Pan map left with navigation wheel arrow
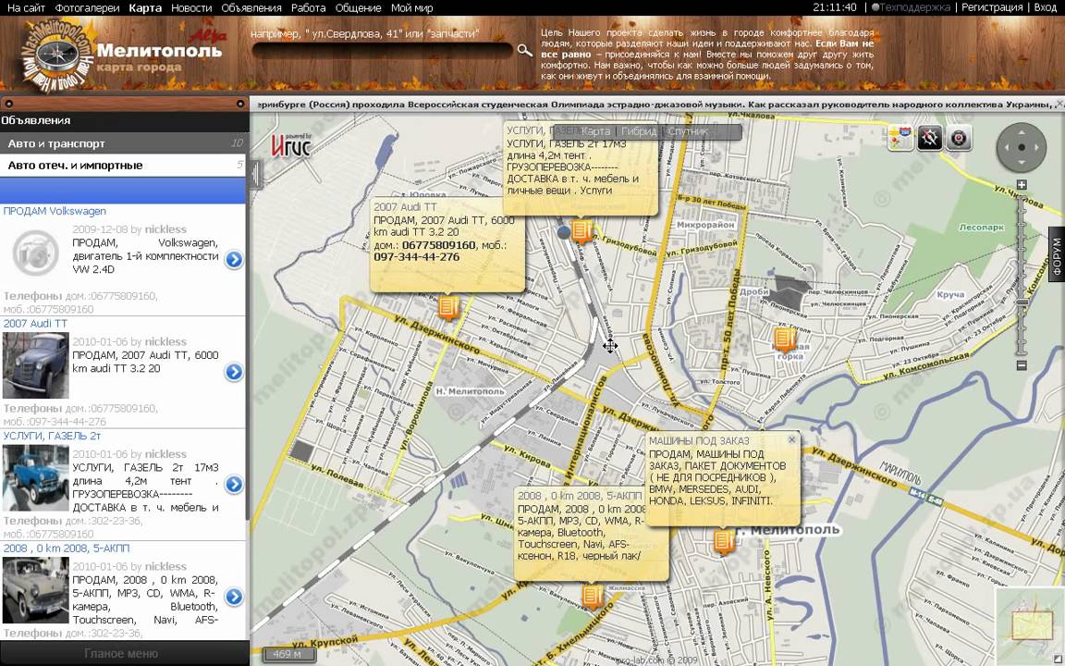The height and width of the screenshot is (666, 1065). 1006,147
